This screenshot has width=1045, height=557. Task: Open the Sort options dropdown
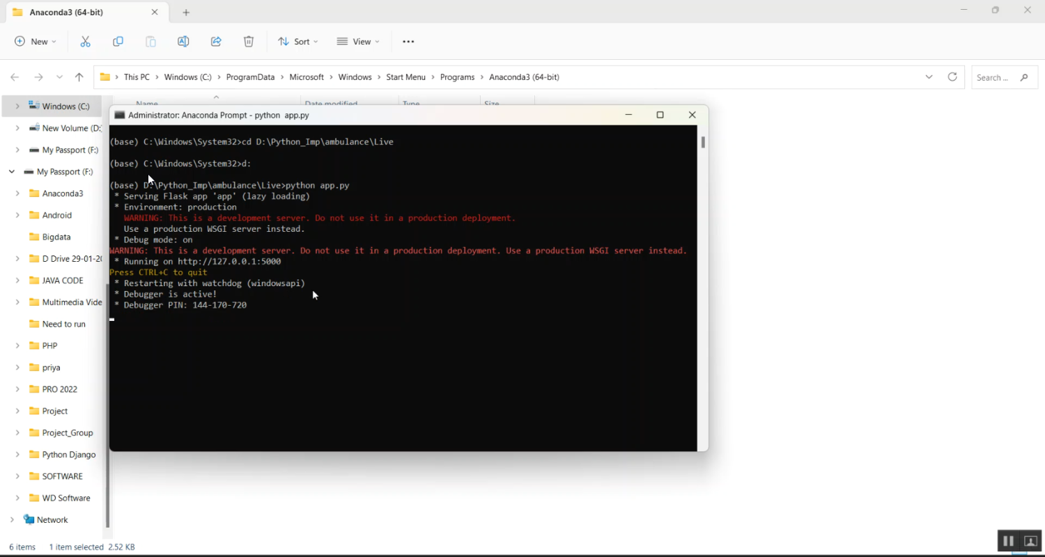(297, 42)
